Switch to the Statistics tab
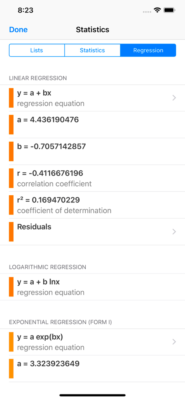 pyautogui.click(x=92, y=50)
